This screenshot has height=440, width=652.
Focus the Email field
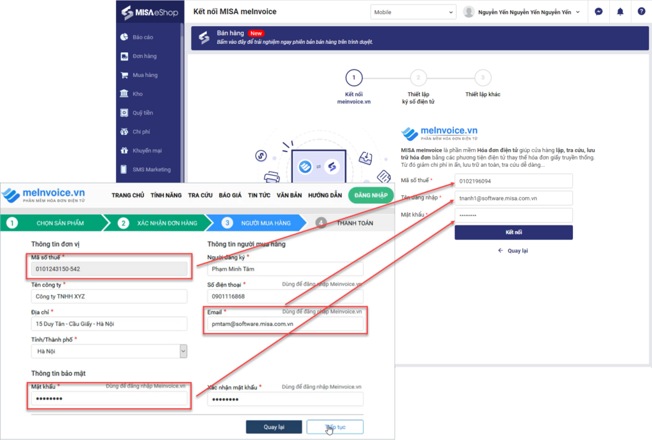pos(285,324)
